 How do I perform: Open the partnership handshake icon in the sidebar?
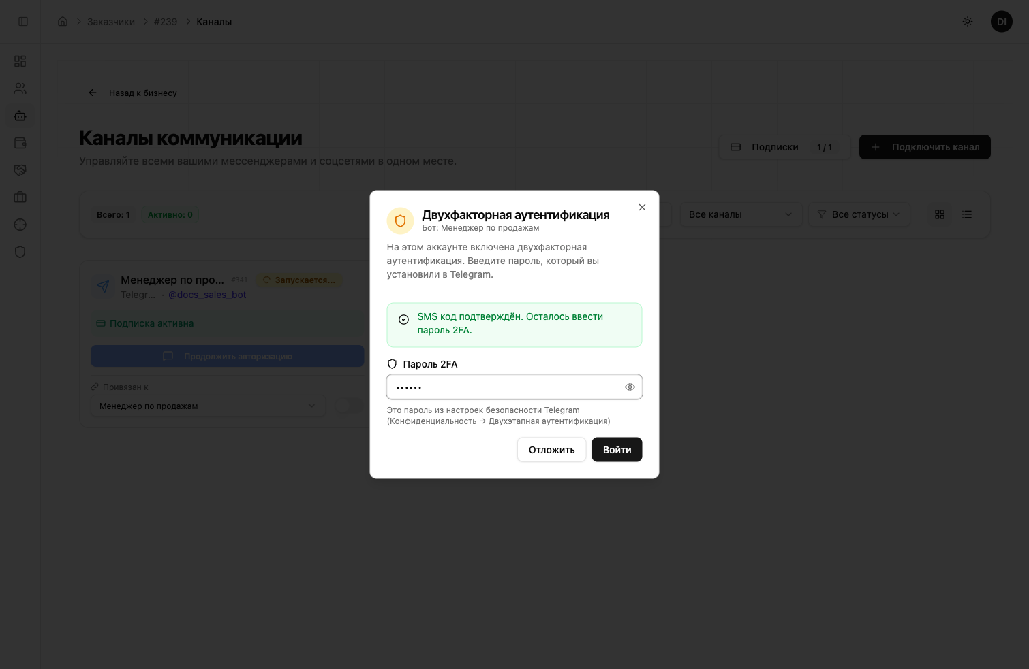(20, 170)
